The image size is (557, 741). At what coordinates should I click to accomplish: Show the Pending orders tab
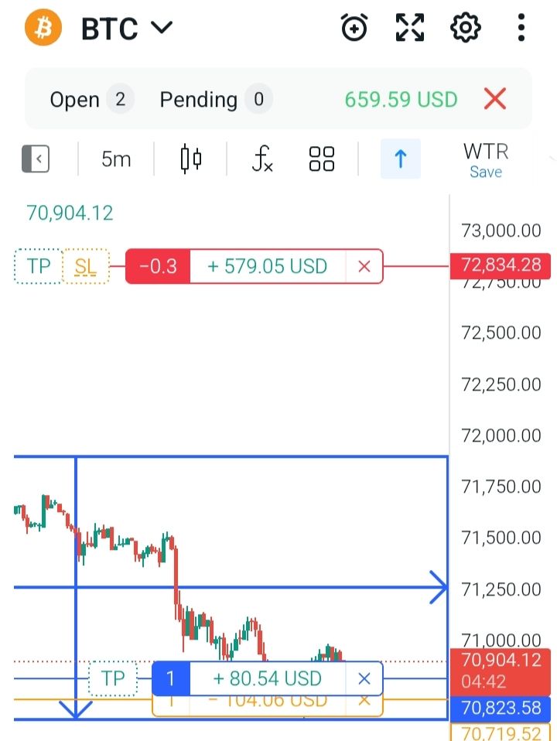pos(212,99)
